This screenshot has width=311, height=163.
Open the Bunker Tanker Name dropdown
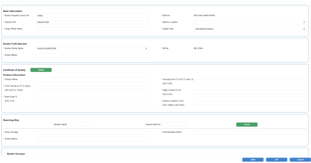click(92, 48)
